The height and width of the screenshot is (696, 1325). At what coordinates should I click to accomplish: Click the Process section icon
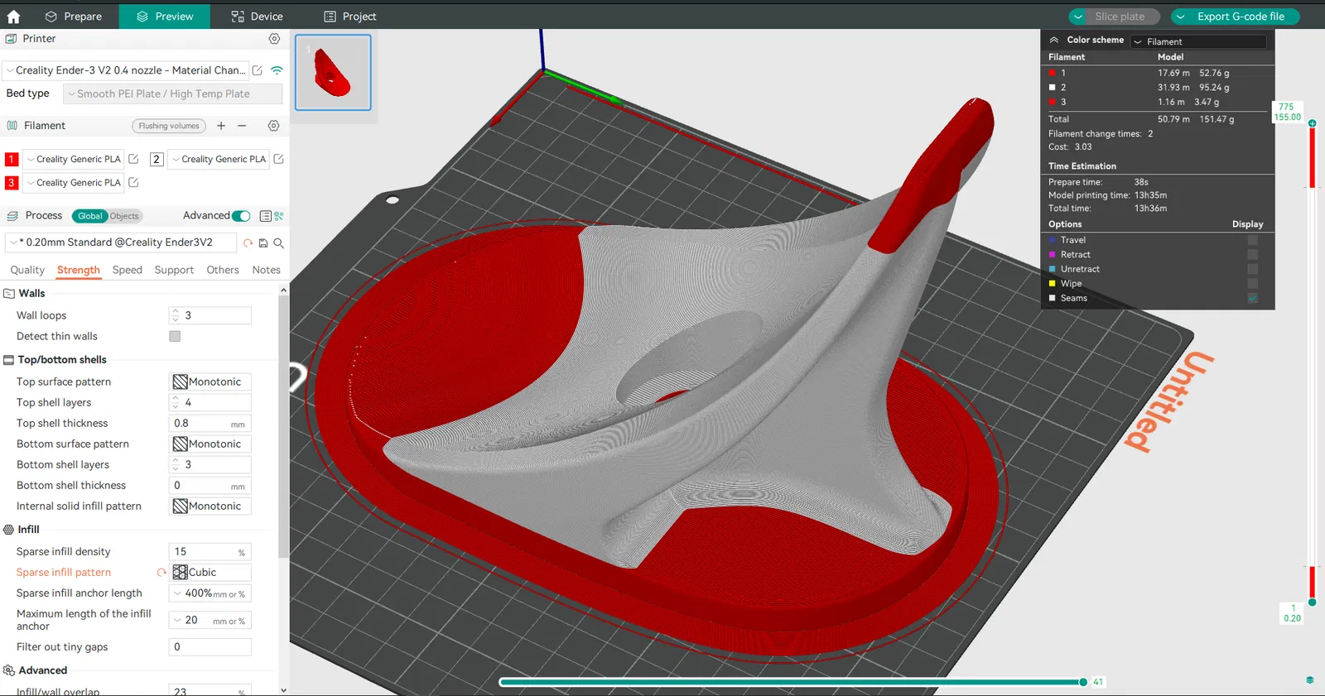pos(12,216)
